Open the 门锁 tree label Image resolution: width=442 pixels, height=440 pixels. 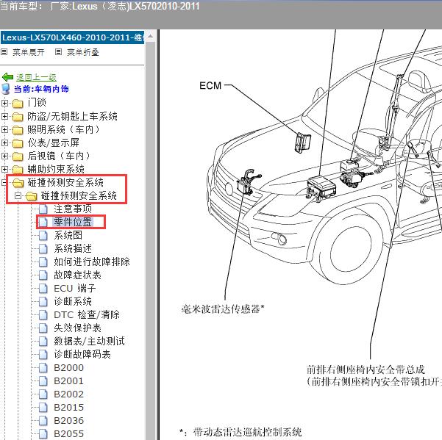[x=37, y=102]
